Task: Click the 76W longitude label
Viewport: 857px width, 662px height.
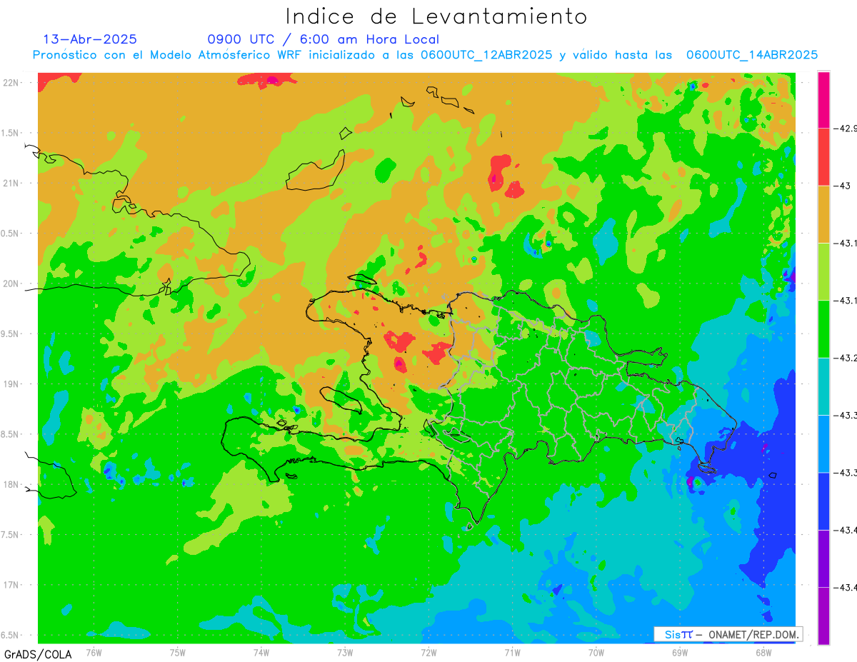Action: point(94,652)
